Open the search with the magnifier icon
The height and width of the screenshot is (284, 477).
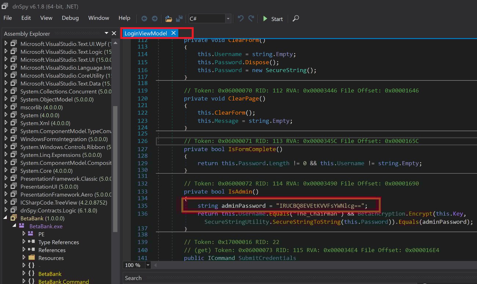pyautogui.click(x=295, y=18)
